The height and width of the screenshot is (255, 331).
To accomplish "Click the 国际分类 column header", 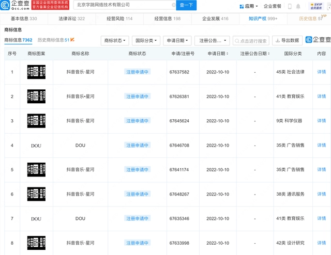I will pos(293,54).
